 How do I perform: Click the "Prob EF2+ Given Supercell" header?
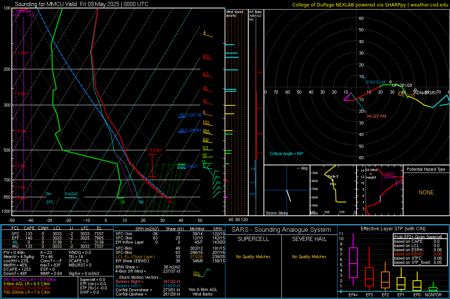pos(418,237)
